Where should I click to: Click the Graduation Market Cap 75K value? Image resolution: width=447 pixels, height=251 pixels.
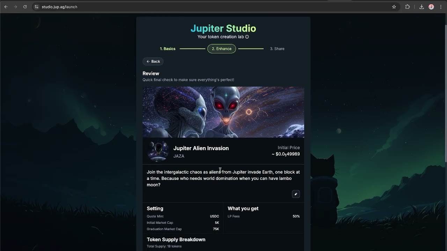coord(216,229)
